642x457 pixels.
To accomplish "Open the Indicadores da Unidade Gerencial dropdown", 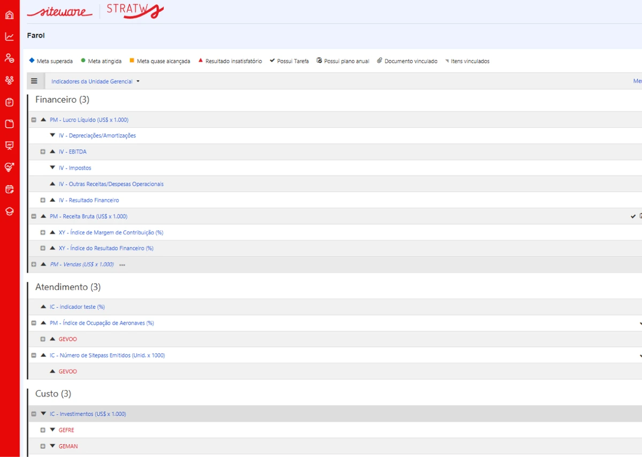I will click(95, 81).
